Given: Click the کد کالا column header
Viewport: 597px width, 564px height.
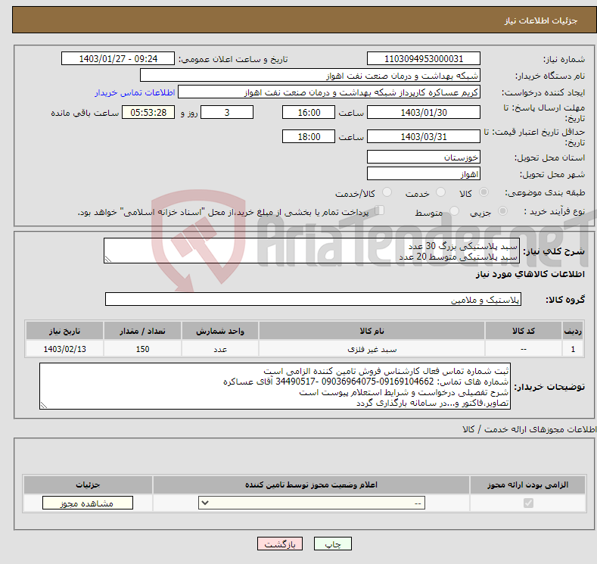Looking at the screenshot, I should (523, 331).
